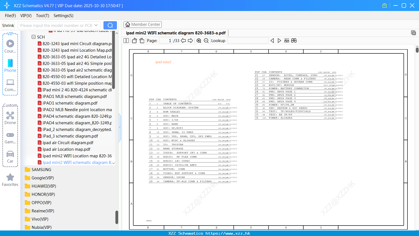Open 820-4550-03 wifi Simple position map file
The width and height of the screenshot is (419, 236).
(x=75, y=83)
